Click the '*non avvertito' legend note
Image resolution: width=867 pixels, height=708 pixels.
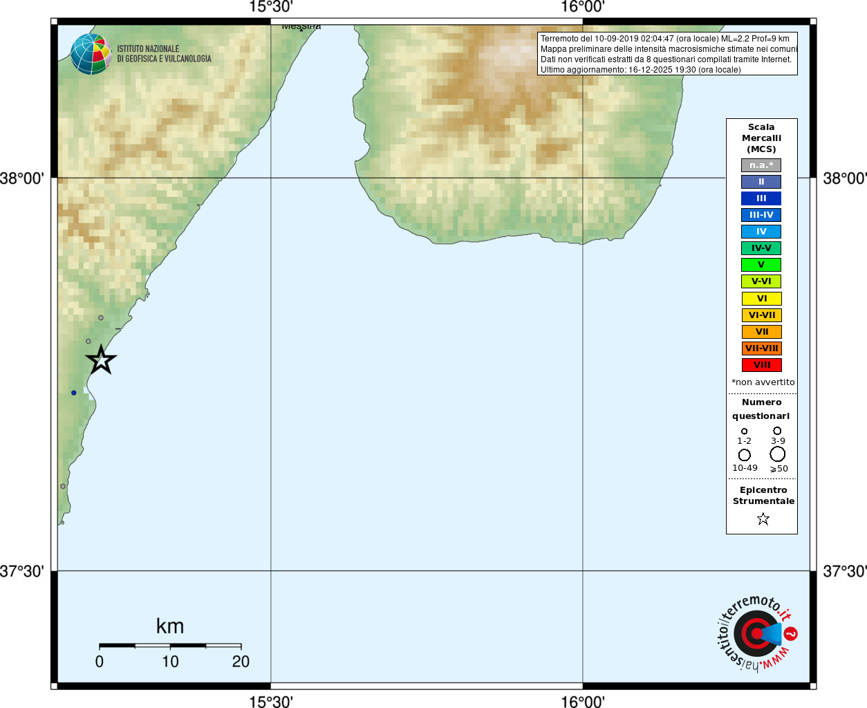pyautogui.click(x=763, y=382)
